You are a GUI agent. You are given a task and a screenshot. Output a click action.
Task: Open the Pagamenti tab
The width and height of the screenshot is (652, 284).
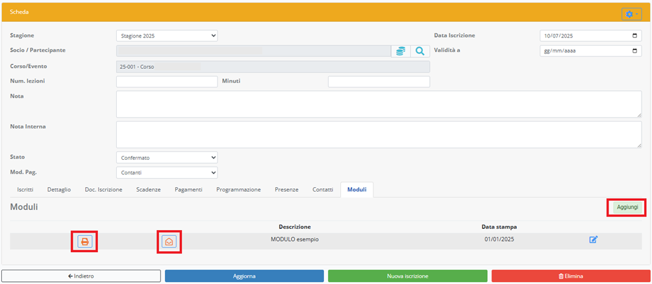[188, 190]
